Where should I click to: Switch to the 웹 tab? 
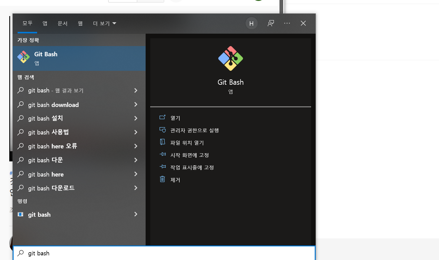pyautogui.click(x=80, y=23)
